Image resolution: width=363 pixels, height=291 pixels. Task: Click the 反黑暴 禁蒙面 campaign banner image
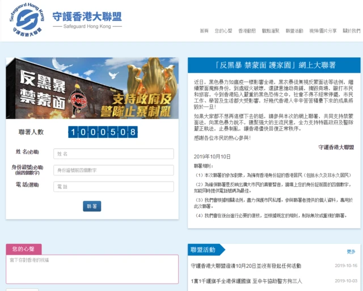click(x=92, y=88)
